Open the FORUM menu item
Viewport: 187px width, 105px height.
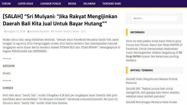click(6, 4)
